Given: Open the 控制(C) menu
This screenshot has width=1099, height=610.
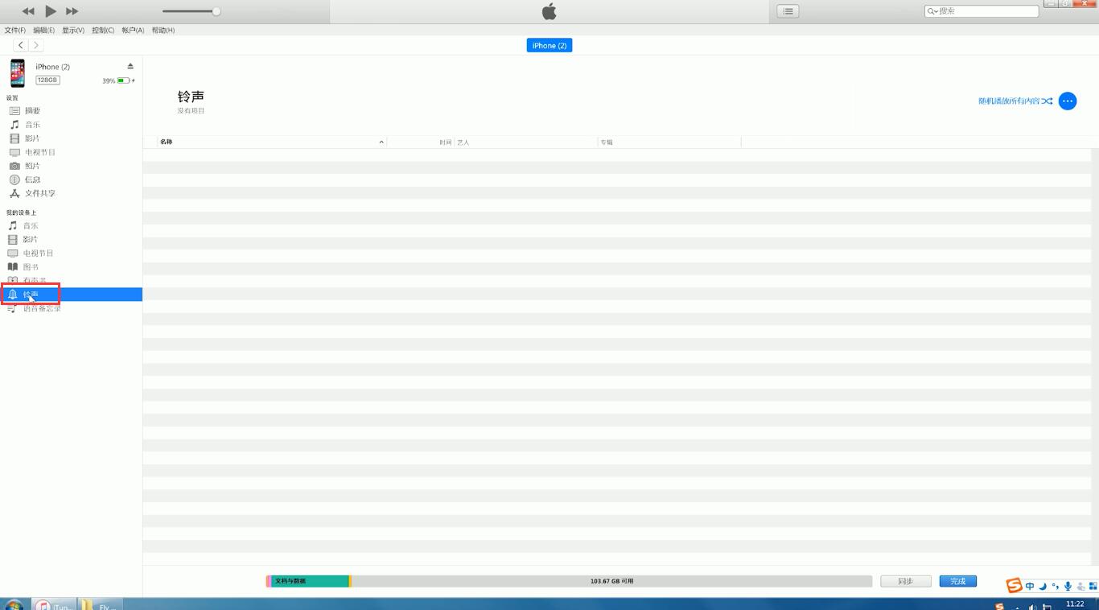Looking at the screenshot, I should 103,30.
